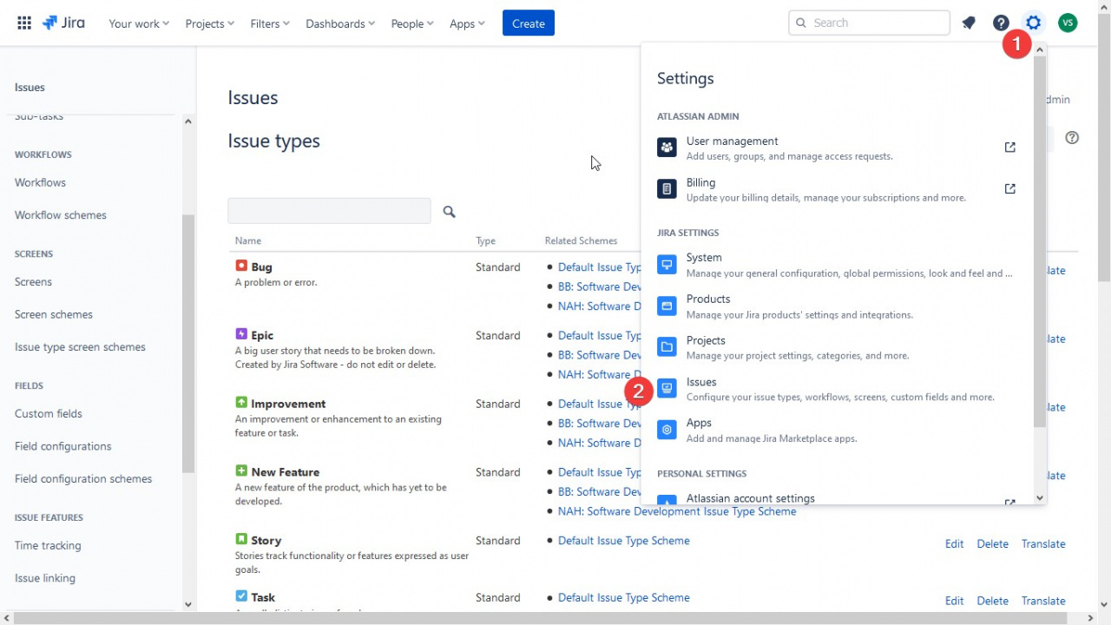Viewport: 1111px width, 625px height.
Task: Click the Billing icon
Action: pyautogui.click(x=667, y=189)
